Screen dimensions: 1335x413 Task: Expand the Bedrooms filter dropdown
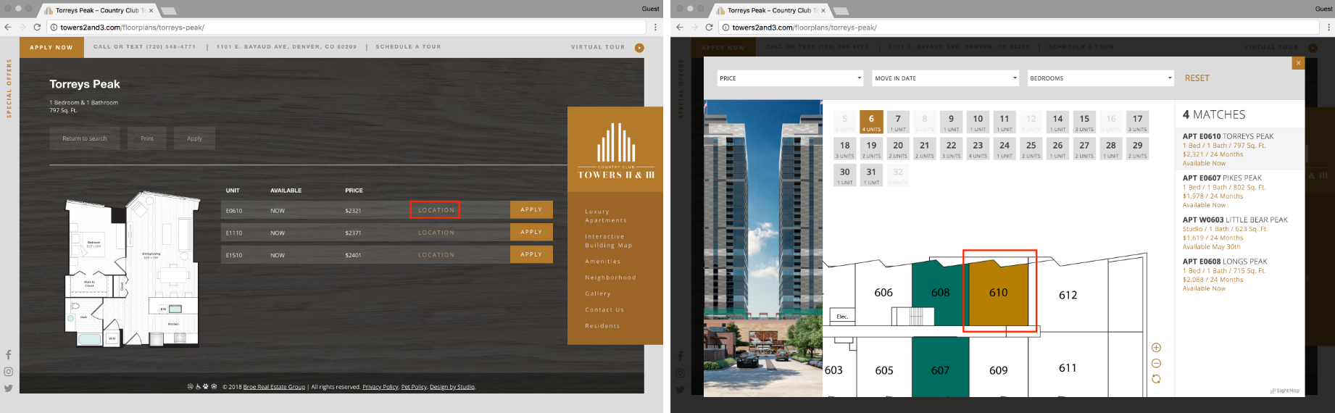point(1101,78)
